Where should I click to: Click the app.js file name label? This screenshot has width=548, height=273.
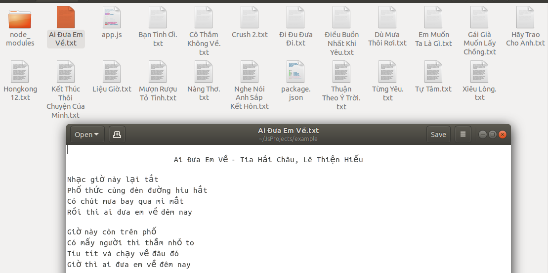tap(112, 35)
